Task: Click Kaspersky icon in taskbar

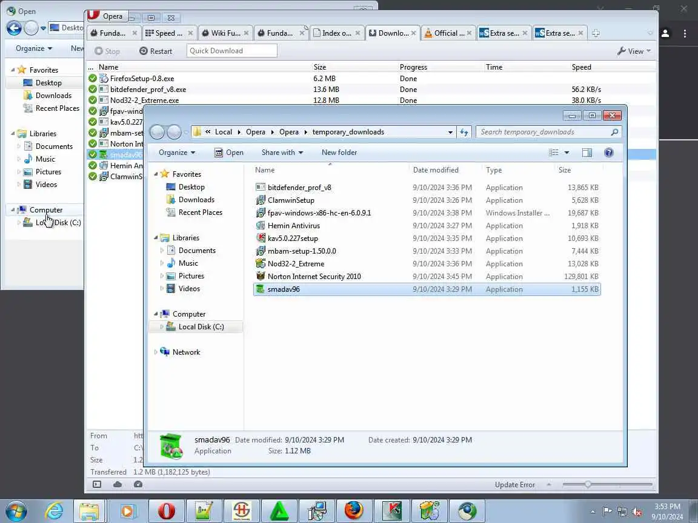Action: click(392, 510)
